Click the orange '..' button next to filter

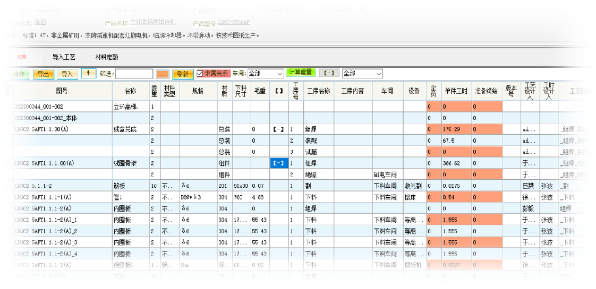163,74
